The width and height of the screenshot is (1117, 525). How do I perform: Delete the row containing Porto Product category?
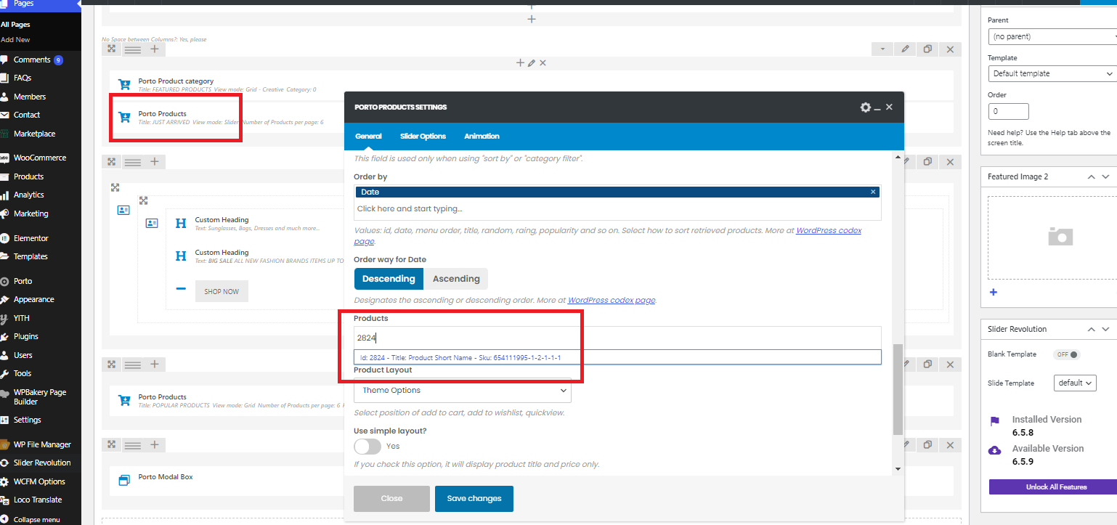click(950, 49)
